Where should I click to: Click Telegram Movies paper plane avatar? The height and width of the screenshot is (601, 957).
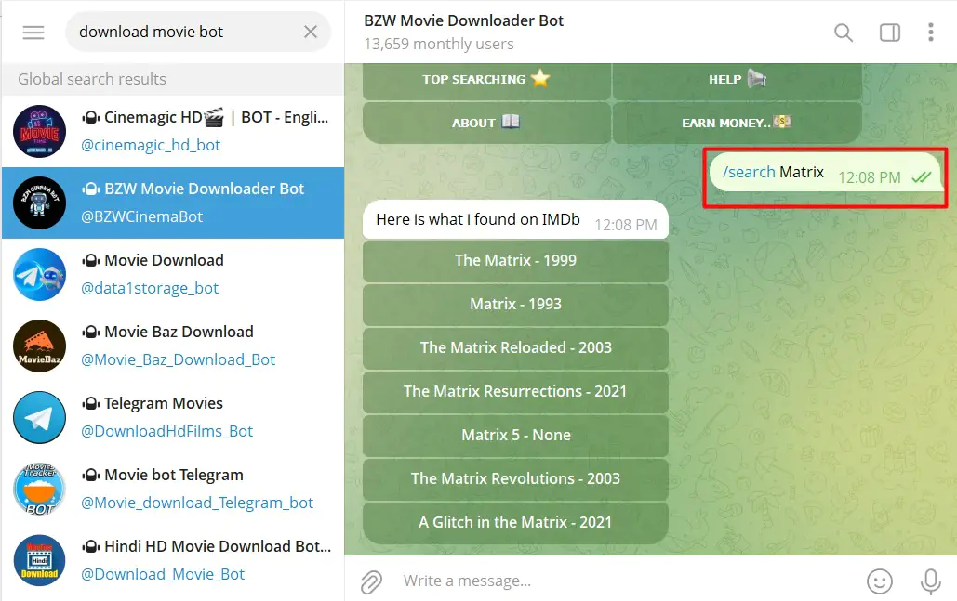pyautogui.click(x=40, y=417)
